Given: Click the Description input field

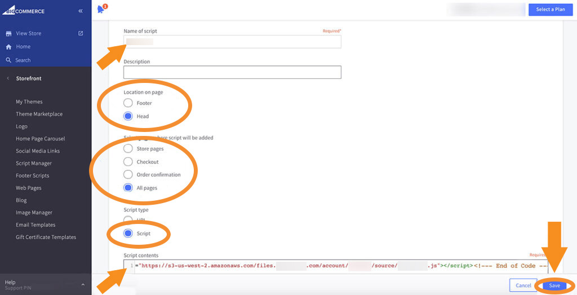Looking at the screenshot, I should tap(232, 72).
